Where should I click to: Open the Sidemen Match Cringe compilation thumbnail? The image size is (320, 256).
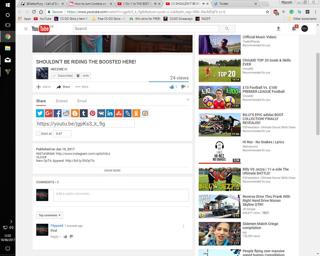(220, 234)
